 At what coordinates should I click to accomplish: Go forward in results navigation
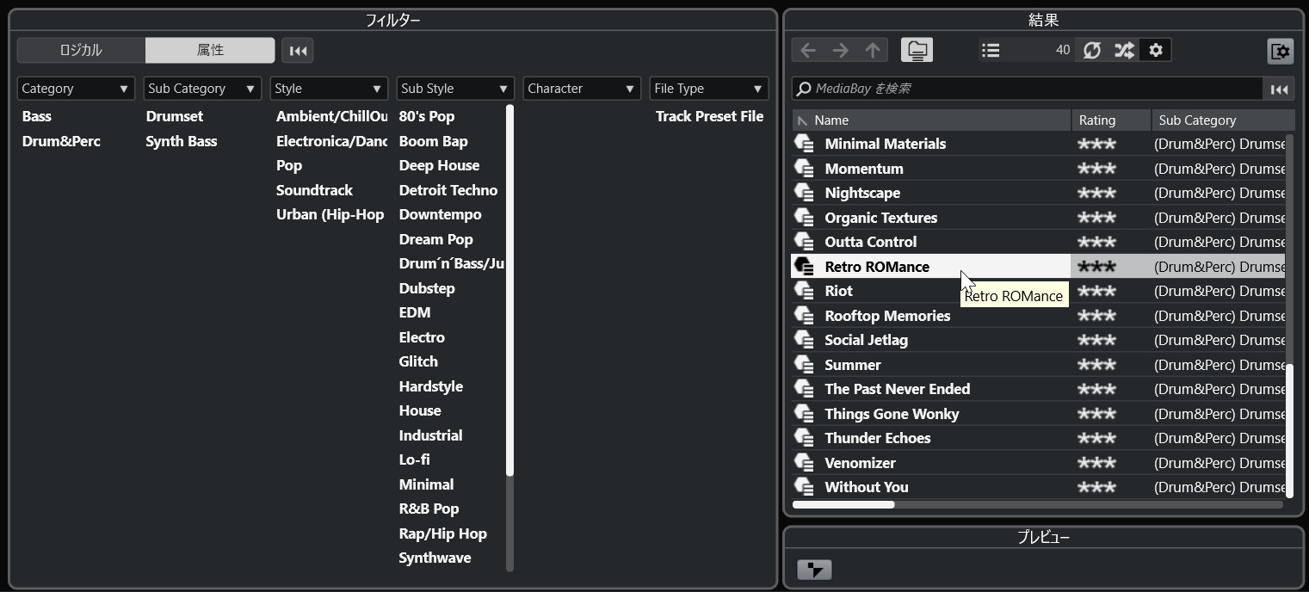pos(840,51)
